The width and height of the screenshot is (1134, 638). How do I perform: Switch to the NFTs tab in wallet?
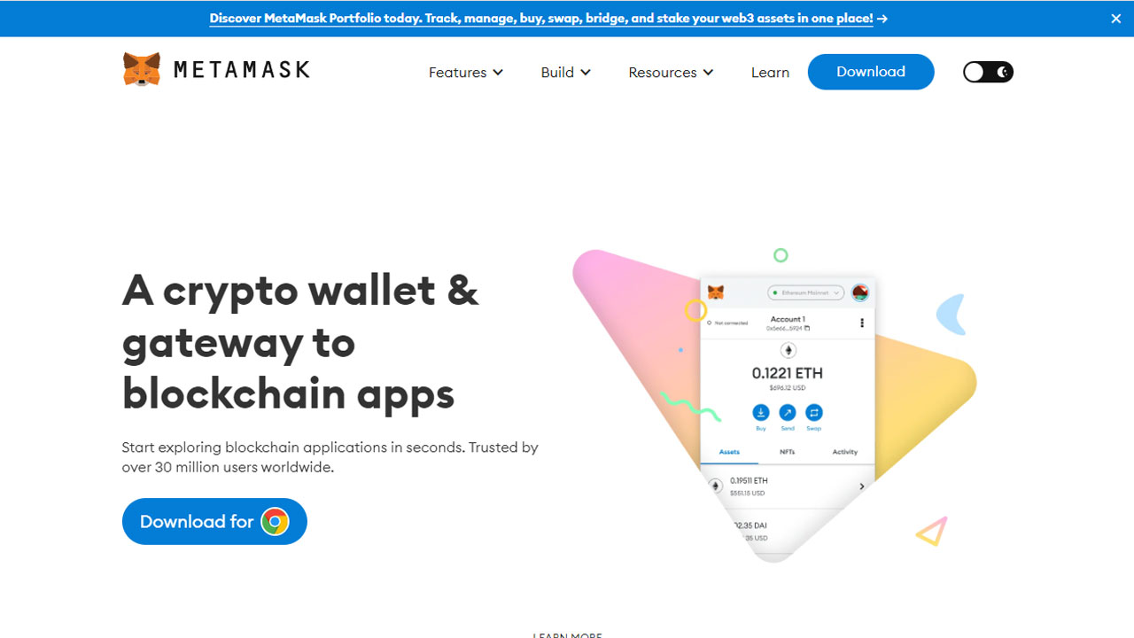[x=787, y=452]
